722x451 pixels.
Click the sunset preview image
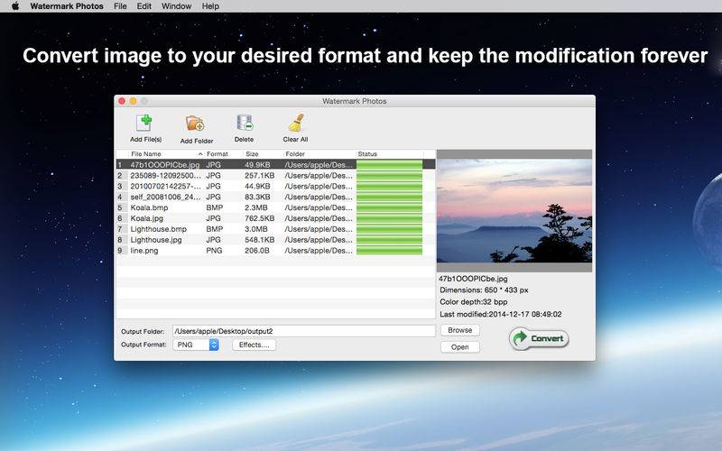coord(514,211)
